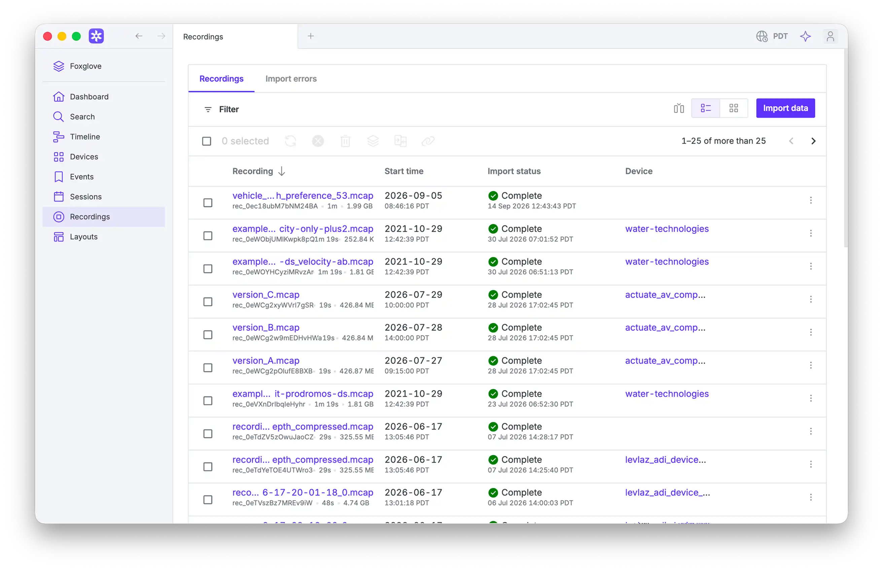Toggle the select-all checkbox
The height and width of the screenshot is (570, 883).
pyautogui.click(x=207, y=141)
